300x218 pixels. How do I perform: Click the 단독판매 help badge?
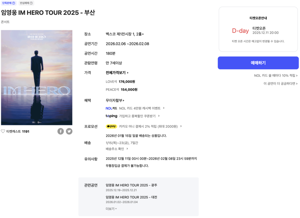[x=8, y=3]
